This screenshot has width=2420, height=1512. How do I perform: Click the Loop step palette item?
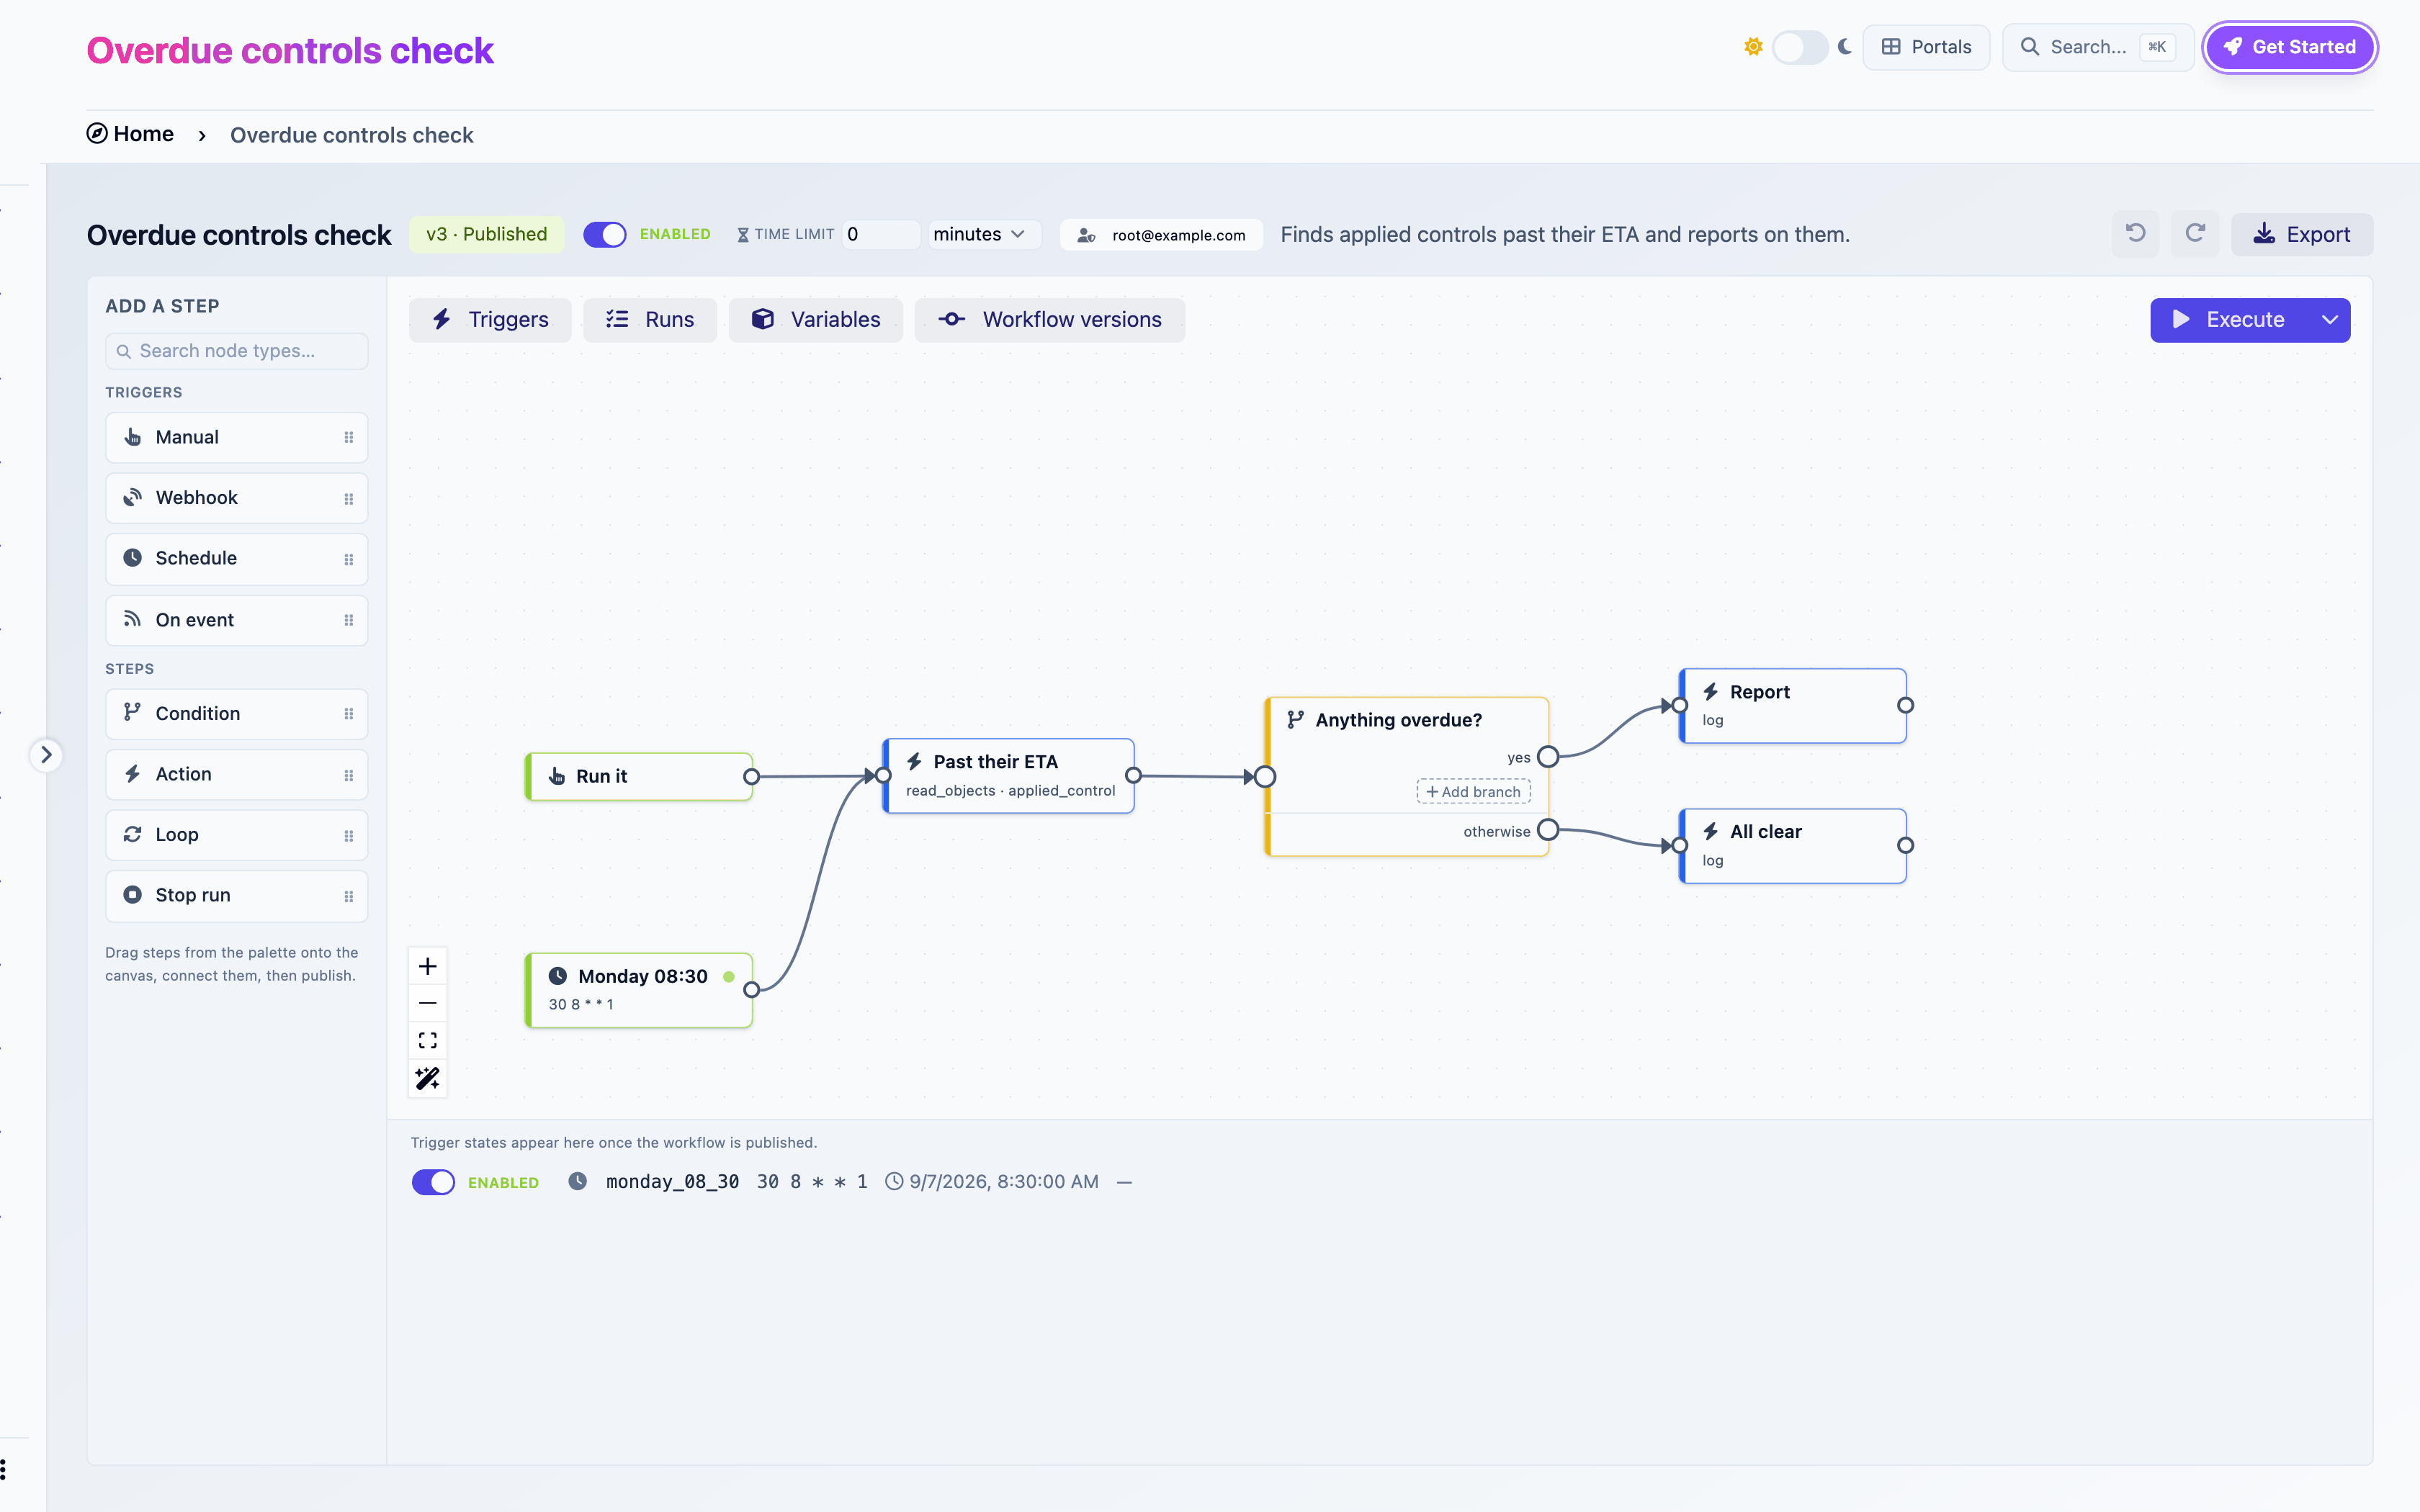pos(237,835)
